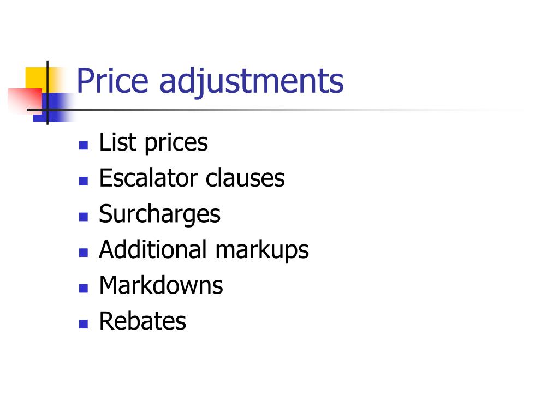Image resolution: width=559 pixels, height=419 pixels.
Task: Click the red gradient square beside the title
Action: point(25,101)
